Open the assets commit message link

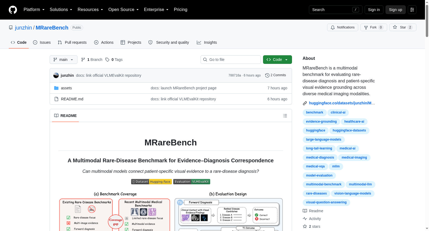183,88
